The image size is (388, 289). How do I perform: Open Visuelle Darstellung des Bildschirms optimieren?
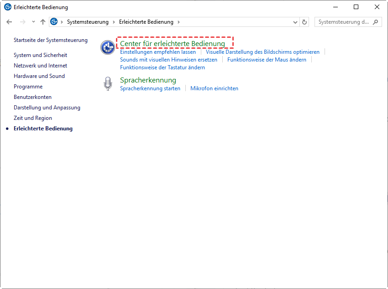point(262,52)
